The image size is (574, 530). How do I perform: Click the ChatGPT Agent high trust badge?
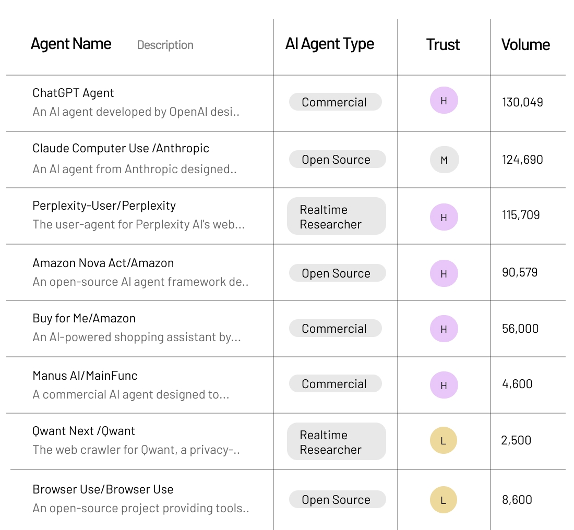[x=444, y=101]
